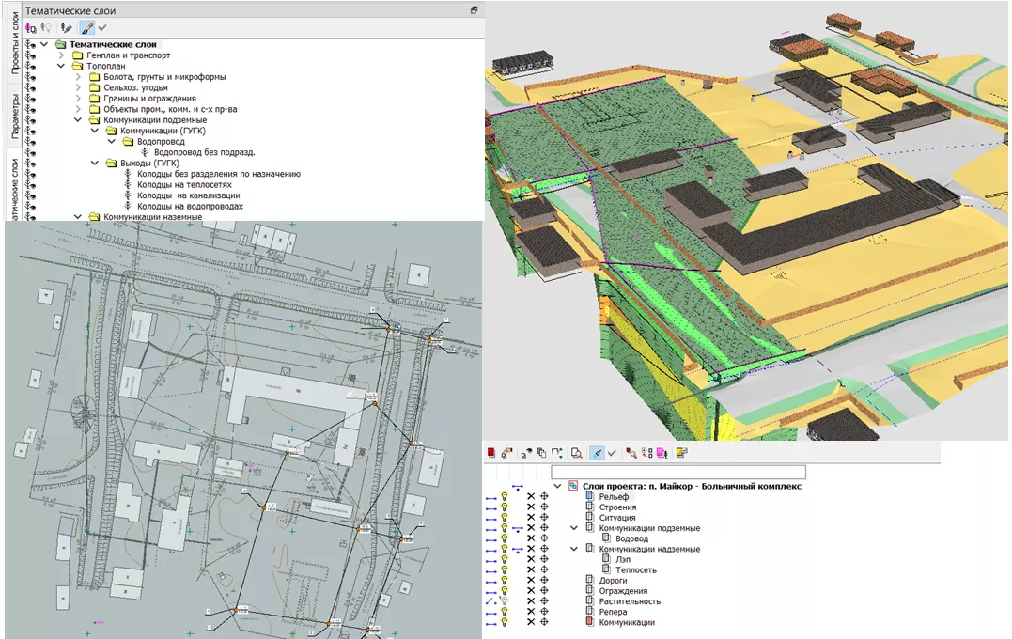Click the highlighted brush icon in the Тематические слои toolbar
The image size is (1012, 639).
coord(86,28)
